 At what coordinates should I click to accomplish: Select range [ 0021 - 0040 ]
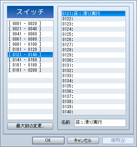(x=30, y=29)
